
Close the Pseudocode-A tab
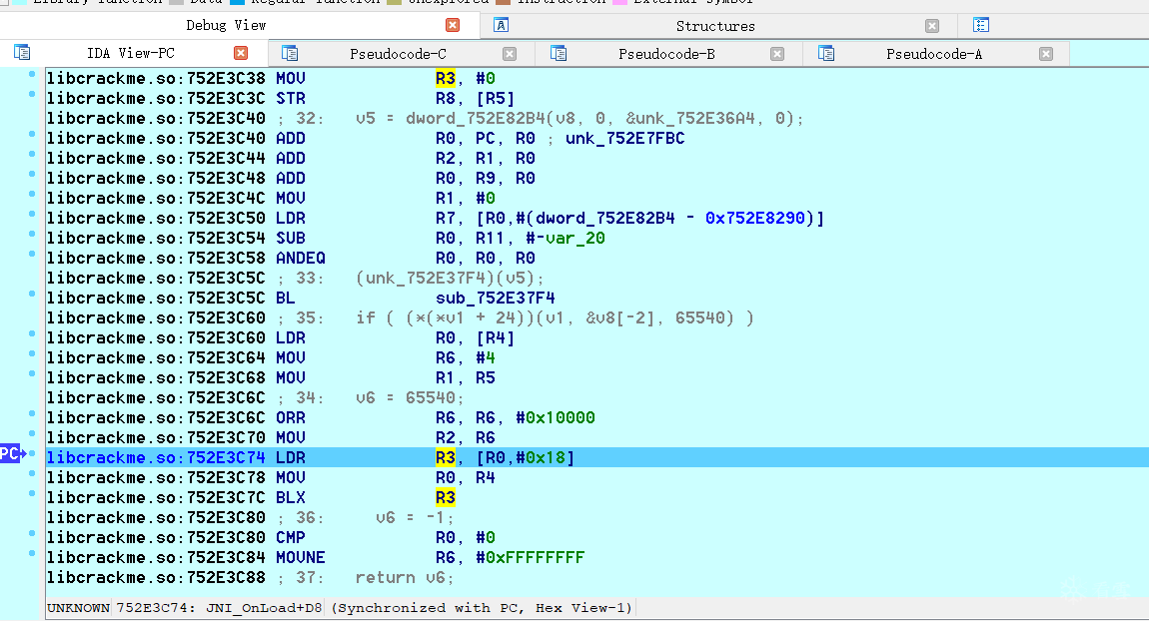(x=1046, y=54)
